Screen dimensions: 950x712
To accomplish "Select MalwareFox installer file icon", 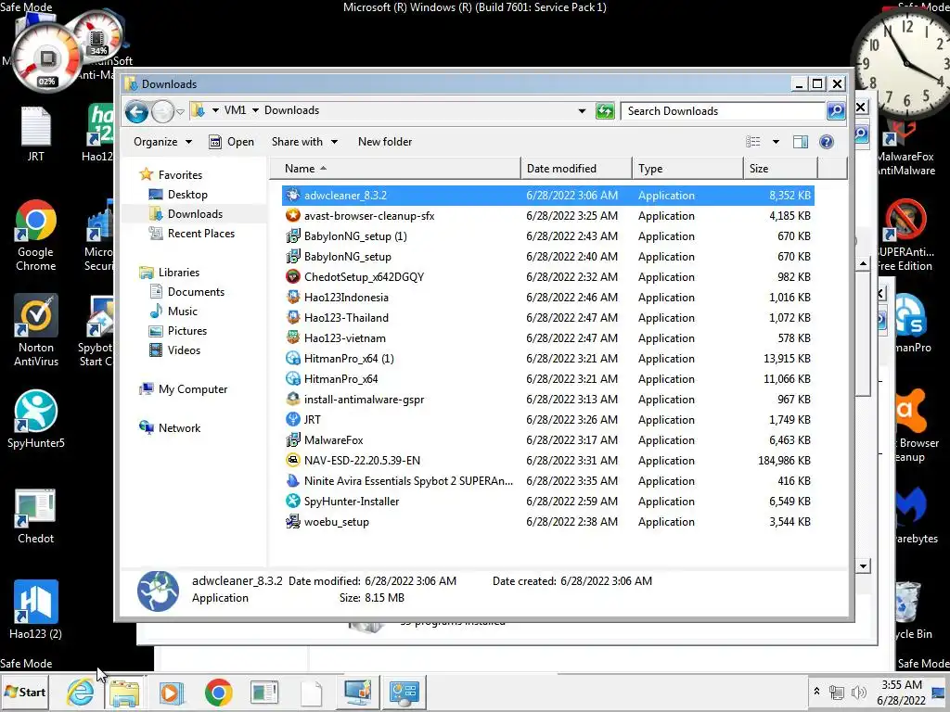I will point(293,440).
